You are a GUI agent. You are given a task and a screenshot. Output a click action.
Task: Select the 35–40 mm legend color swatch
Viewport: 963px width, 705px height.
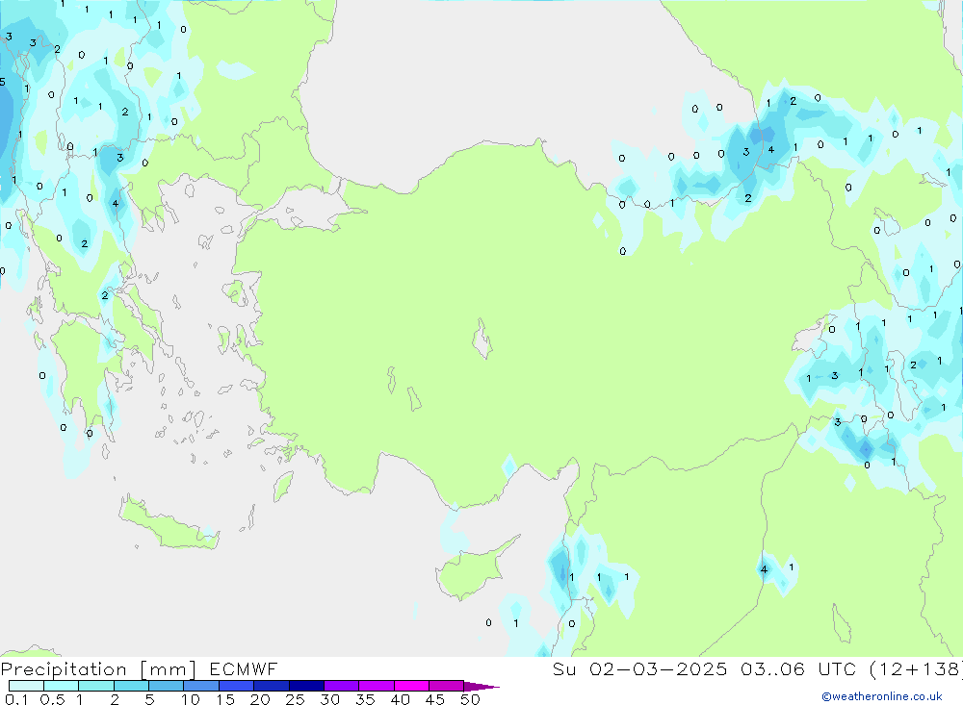click(377, 686)
